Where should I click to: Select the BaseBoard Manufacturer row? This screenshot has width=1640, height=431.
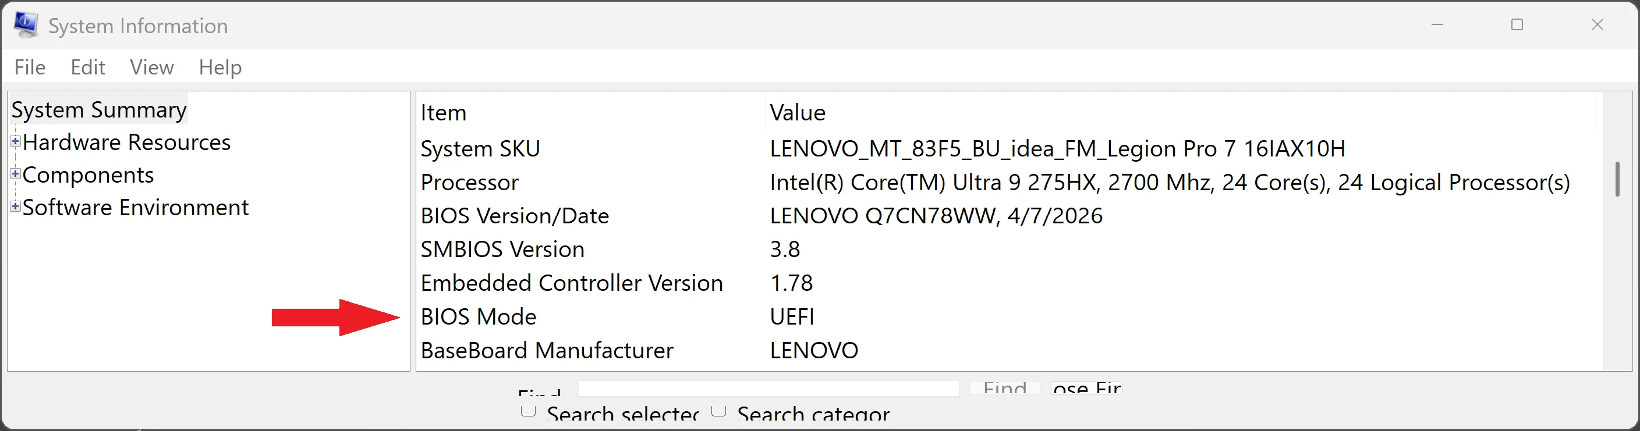(x=1008, y=350)
